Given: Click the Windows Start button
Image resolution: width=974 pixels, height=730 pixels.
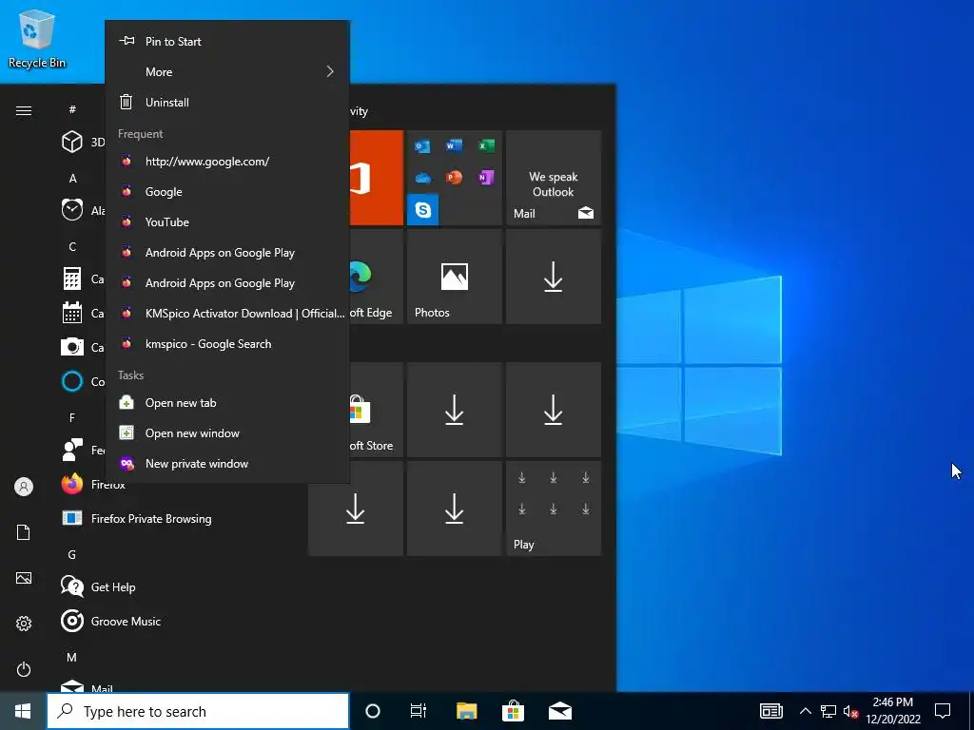Looking at the screenshot, I should pos(23,711).
